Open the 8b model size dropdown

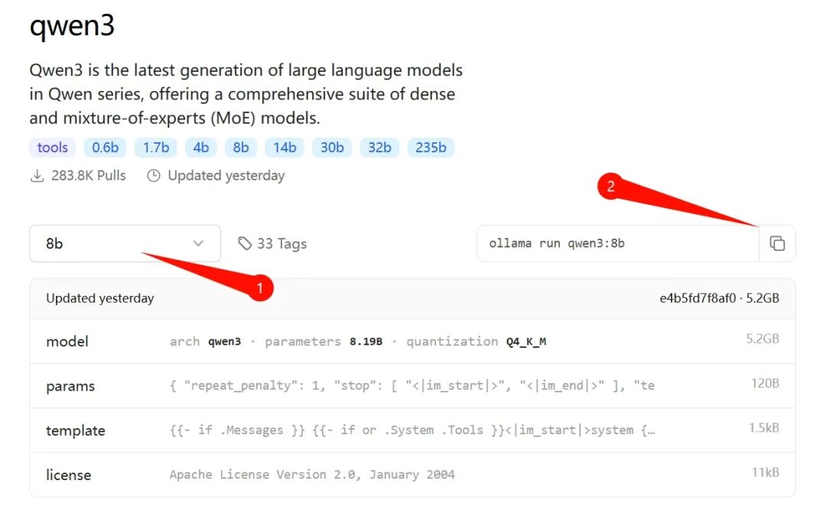click(x=125, y=243)
